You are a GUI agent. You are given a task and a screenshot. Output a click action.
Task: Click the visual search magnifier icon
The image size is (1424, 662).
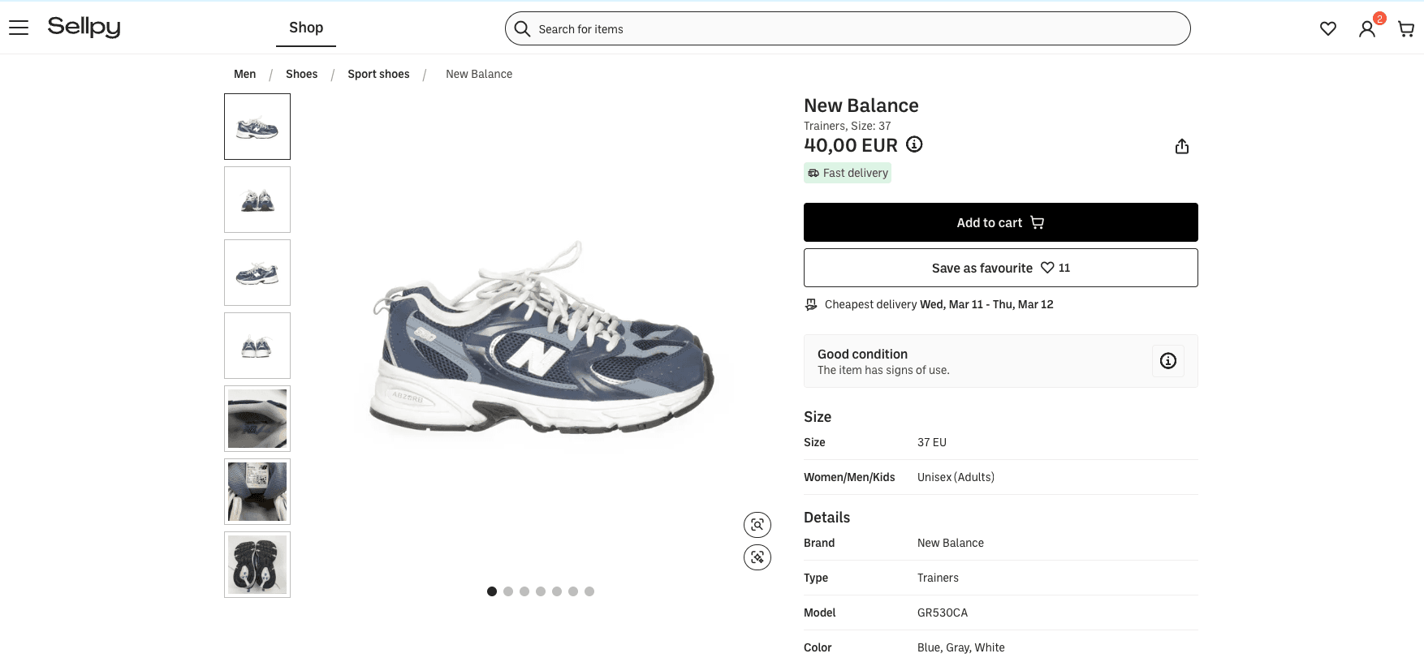coord(757,525)
